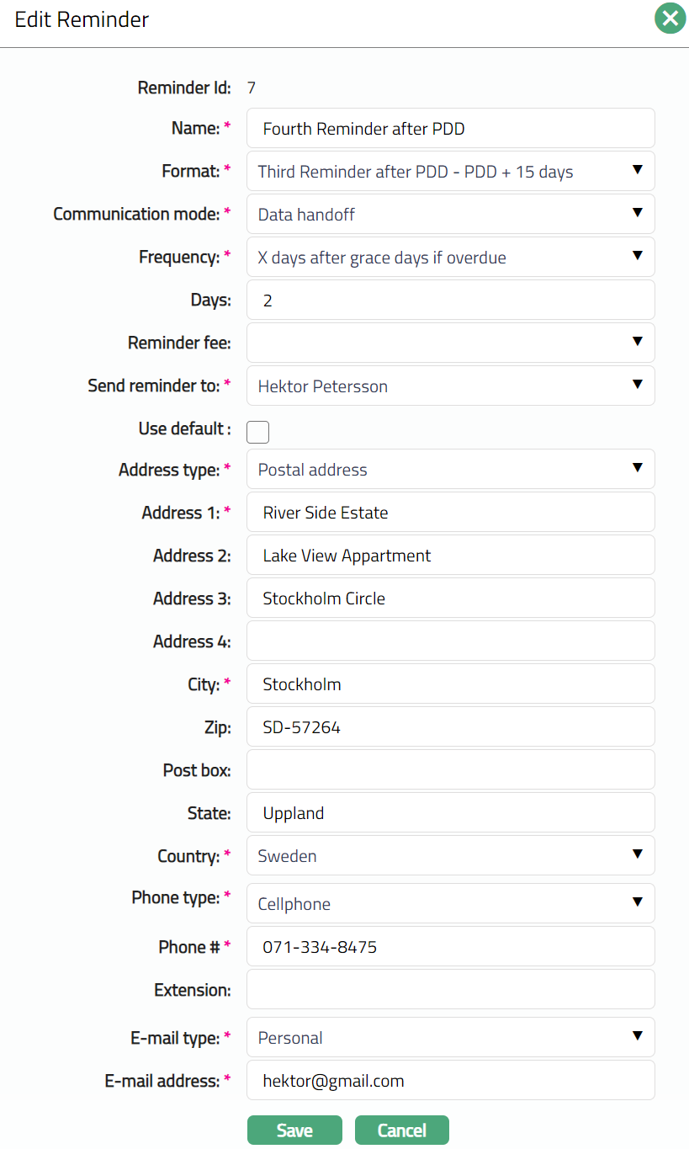The width and height of the screenshot is (689, 1149).
Task: Open the E-mail type dropdown
Action: click(x=450, y=1038)
